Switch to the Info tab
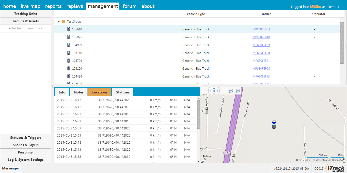 pyautogui.click(x=62, y=92)
